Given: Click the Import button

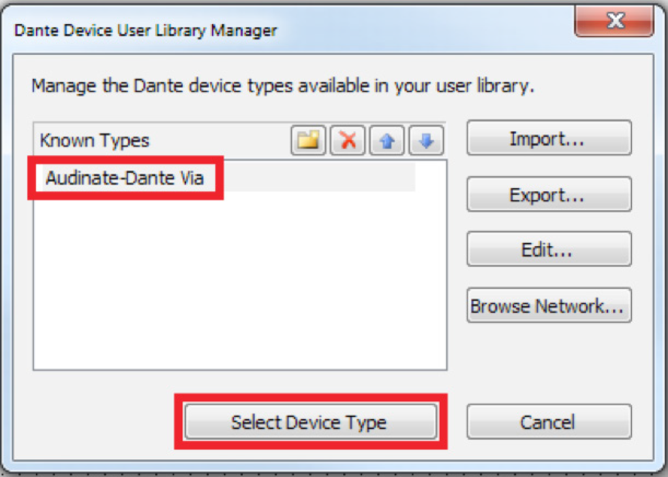Looking at the screenshot, I should [549, 138].
